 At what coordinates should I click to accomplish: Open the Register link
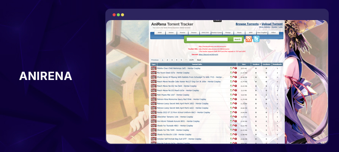click(274, 27)
